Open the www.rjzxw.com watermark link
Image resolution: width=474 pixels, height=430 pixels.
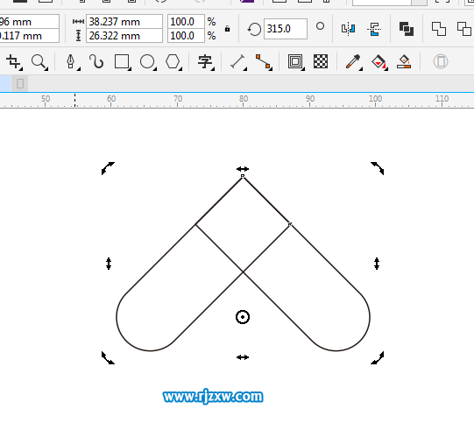213,397
